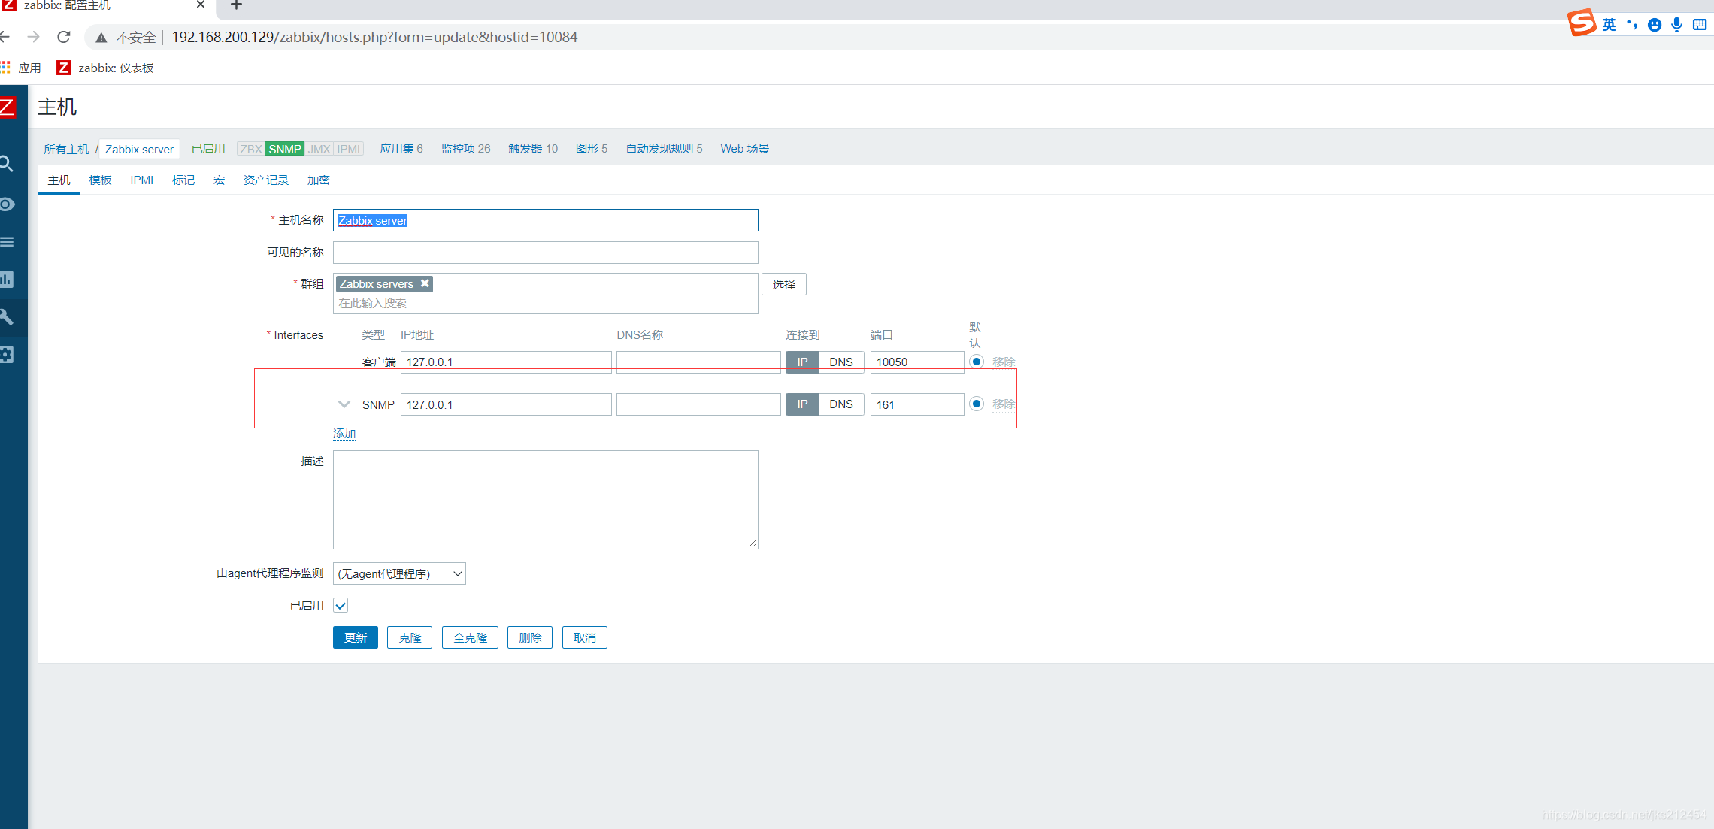Click the 更新 update button
The width and height of the screenshot is (1714, 829).
click(x=355, y=638)
